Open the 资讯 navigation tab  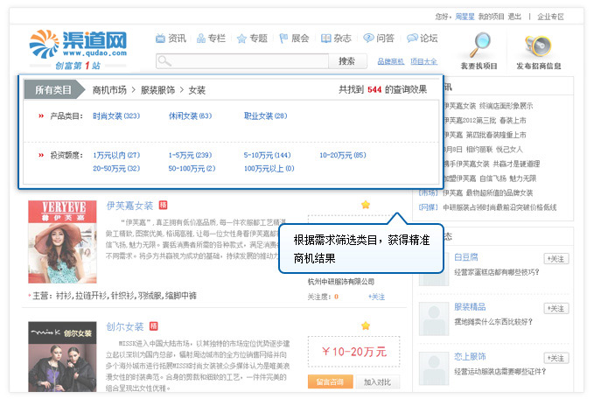pos(170,38)
